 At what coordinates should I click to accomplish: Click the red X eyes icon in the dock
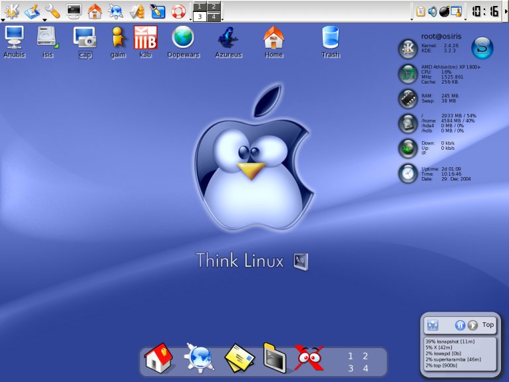[310, 357]
